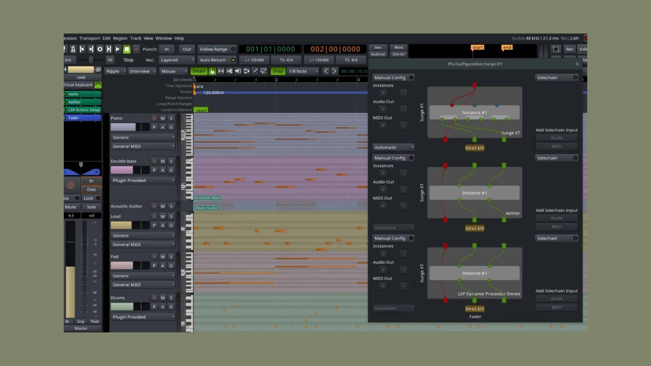This screenshot has height=366, width=651.
Task: Click the Solo button in the monitor section
Action: pos(378,48)
